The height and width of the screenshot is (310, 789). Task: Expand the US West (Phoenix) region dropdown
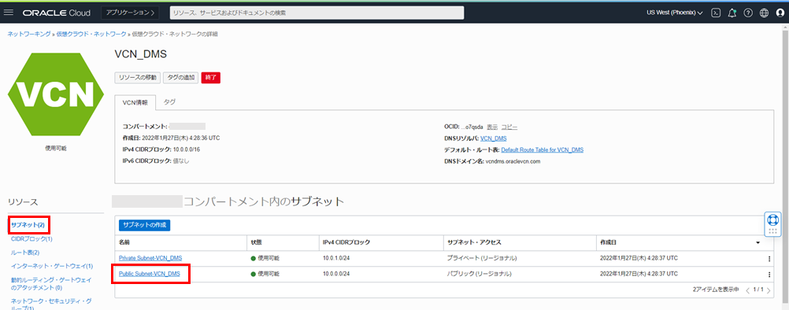click(675, 13)
